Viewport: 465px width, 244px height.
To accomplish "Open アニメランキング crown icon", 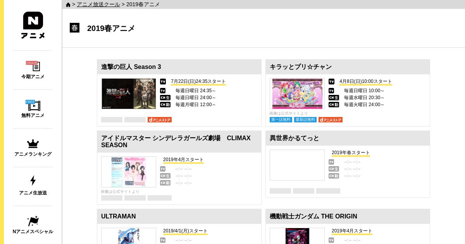I will [x=33, y=144].
